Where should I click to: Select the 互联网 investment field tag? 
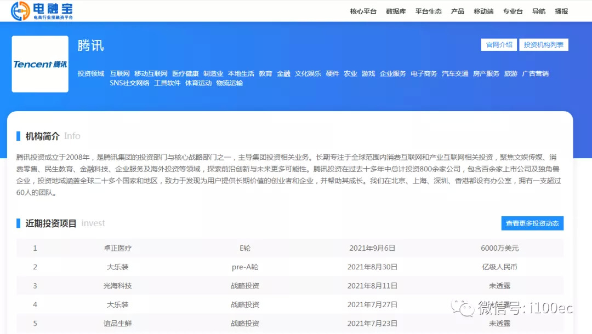tap(119, 74)
